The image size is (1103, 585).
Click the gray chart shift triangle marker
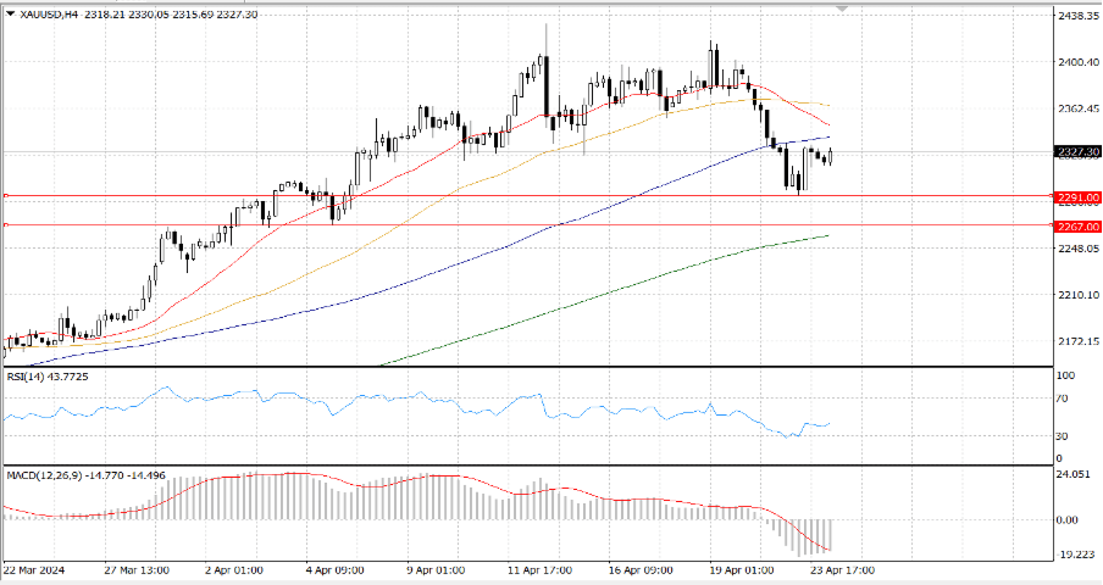pos(842,9)
